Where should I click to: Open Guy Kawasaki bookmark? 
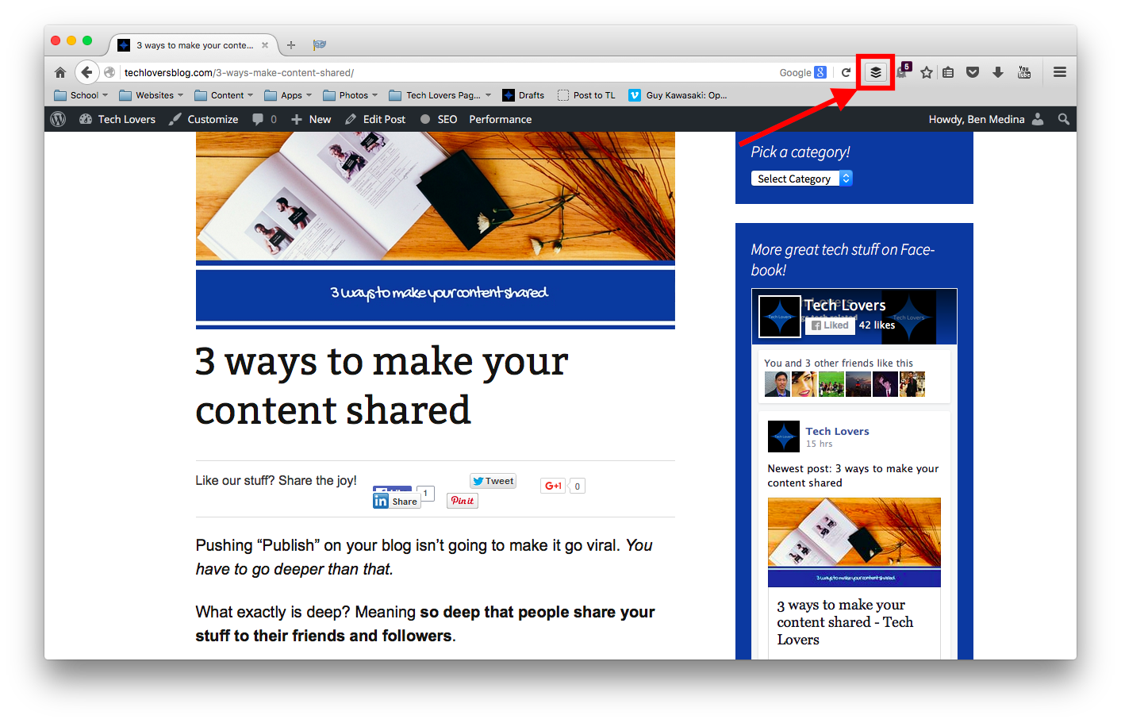(678, 95)
